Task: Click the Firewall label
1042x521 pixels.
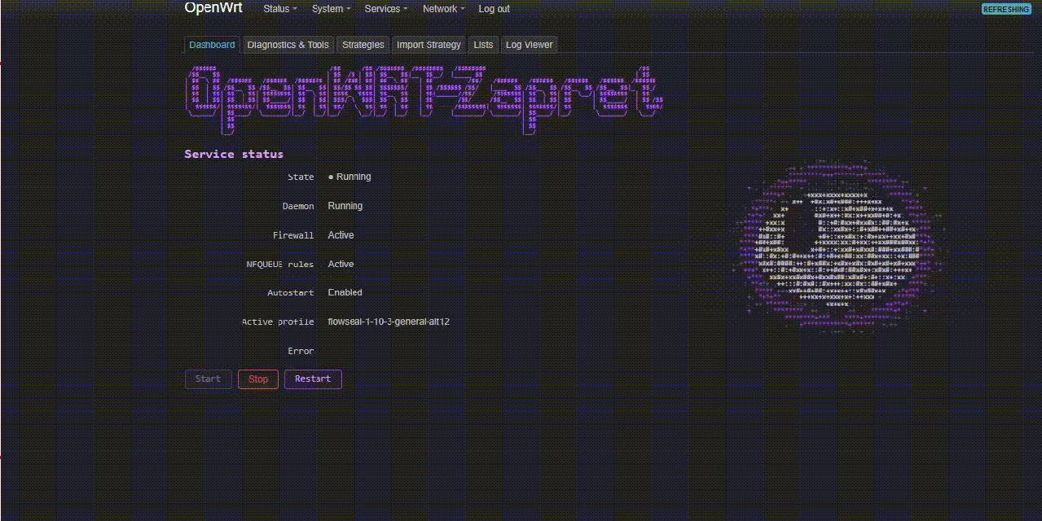Action: pos(293,235)
